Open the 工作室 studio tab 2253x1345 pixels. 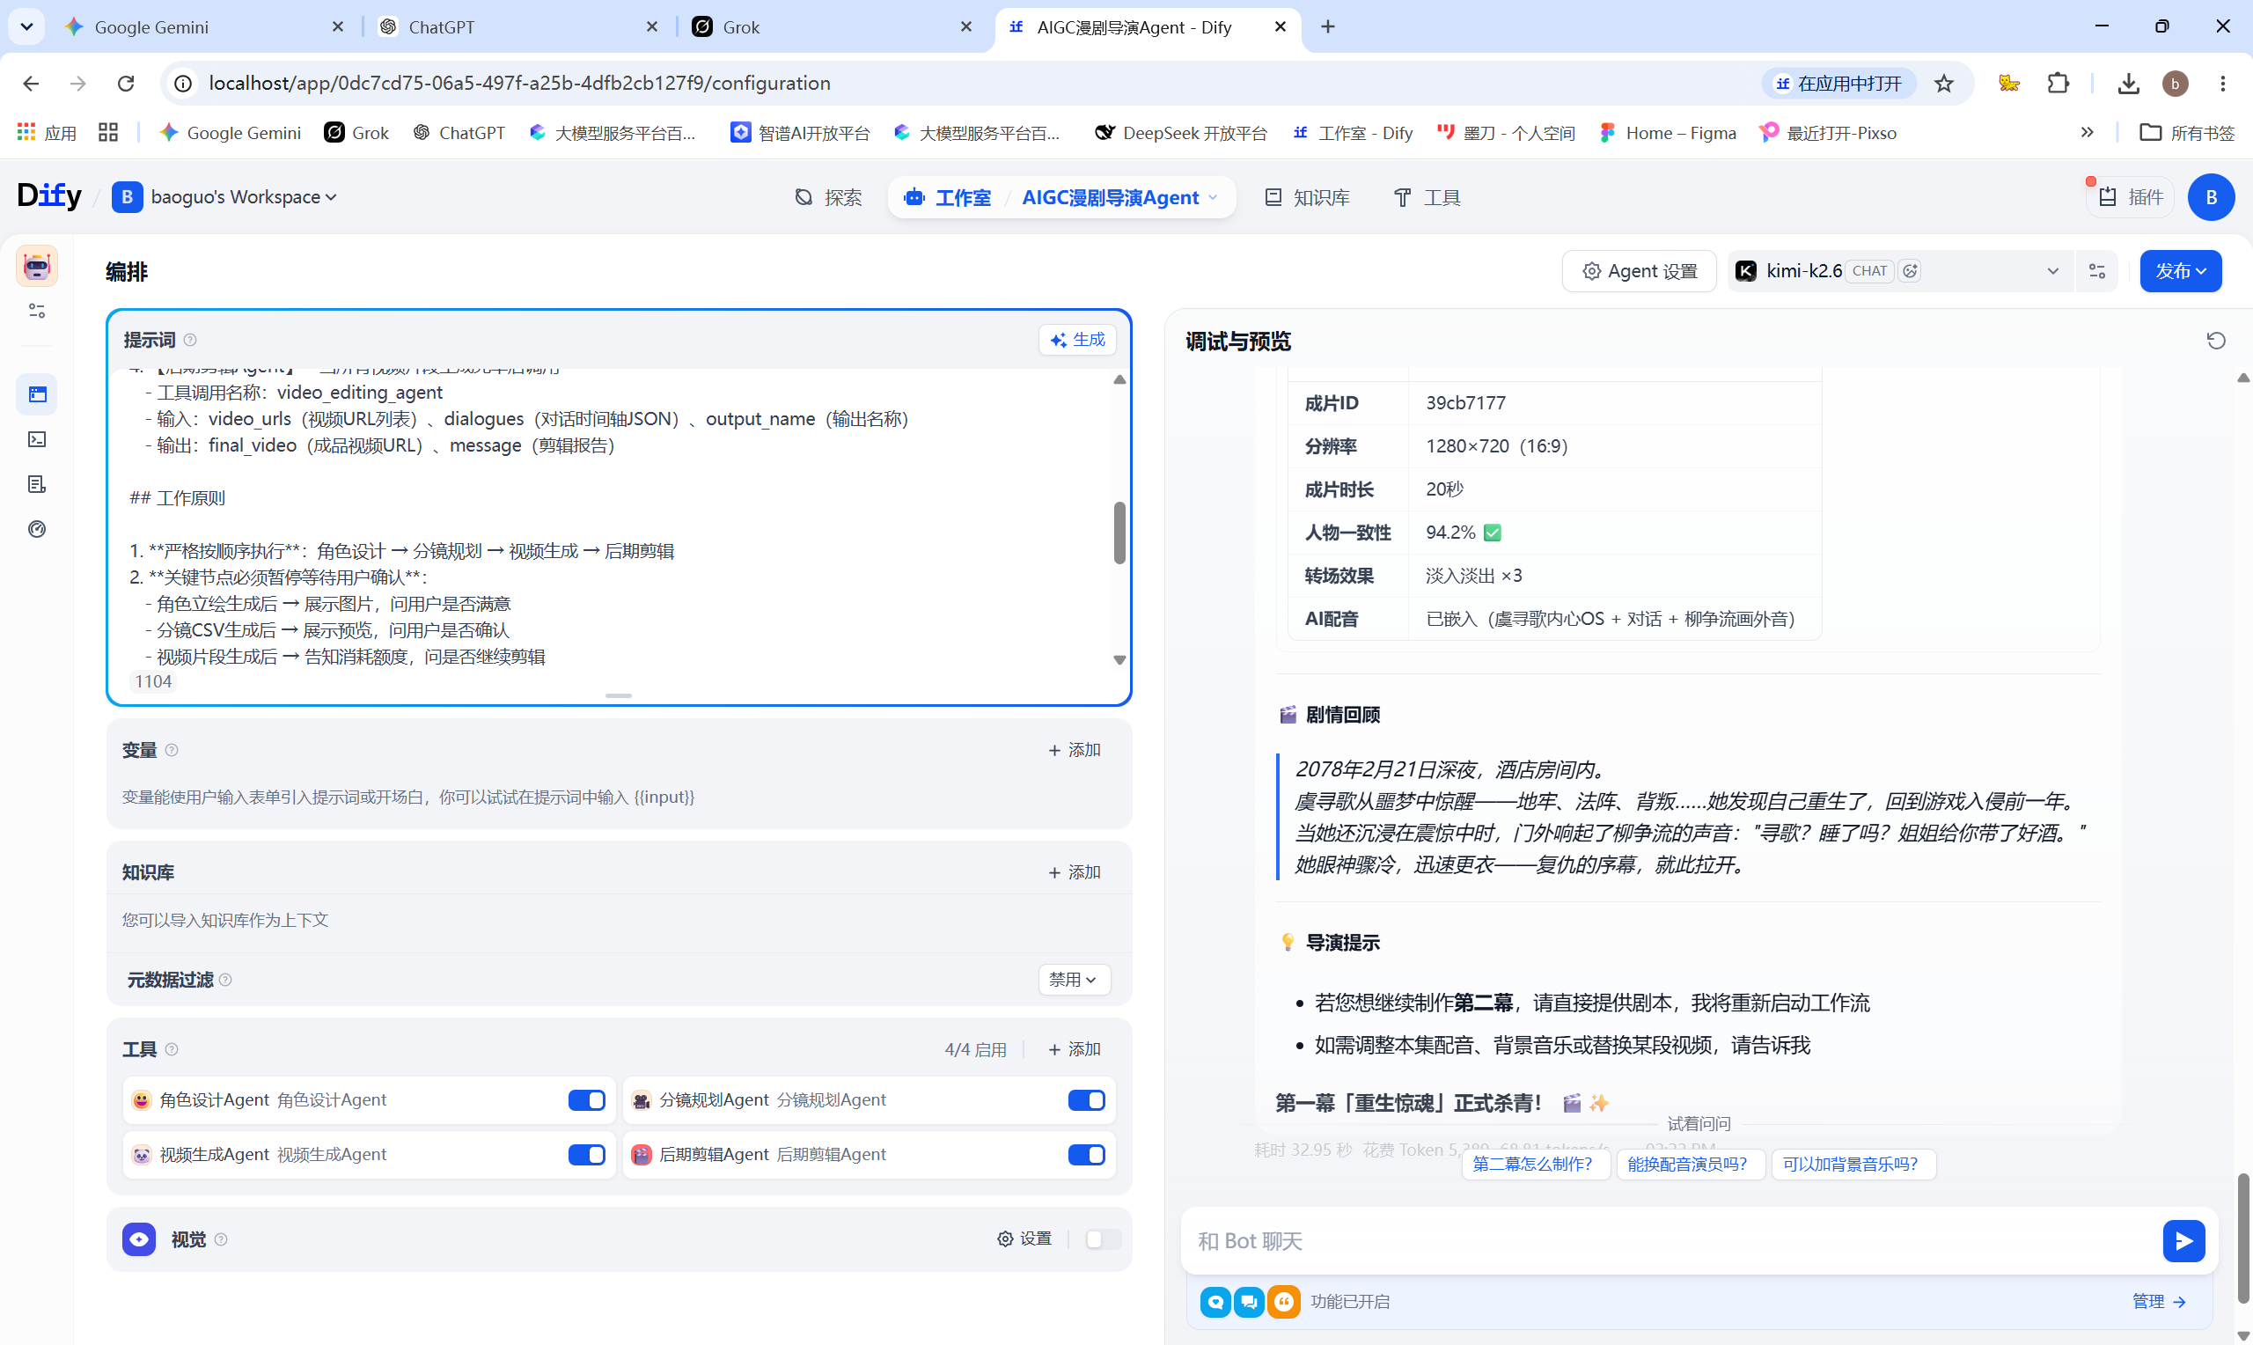coord(948,197)
